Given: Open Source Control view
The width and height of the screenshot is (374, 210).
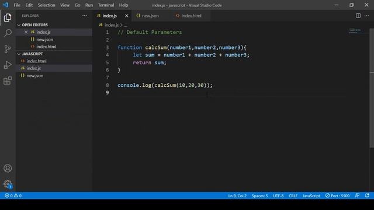Looking at the screenshot, I should 8,49.
